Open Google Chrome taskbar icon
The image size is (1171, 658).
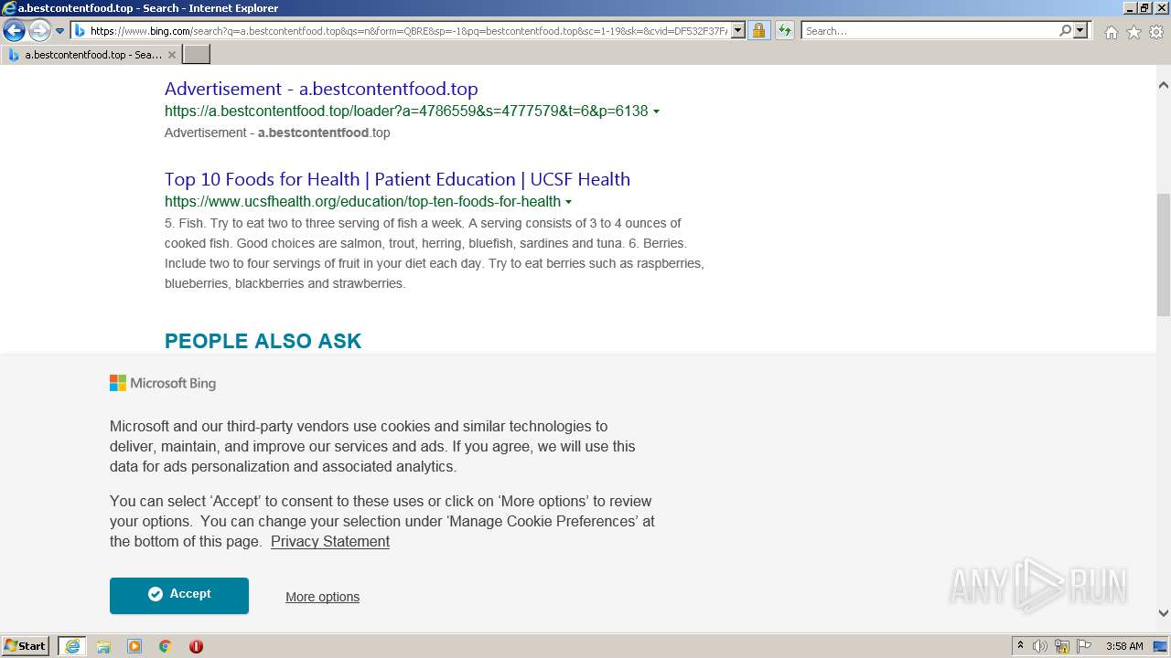point(166,646)
